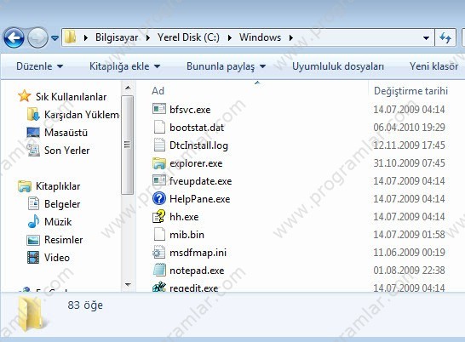Select the Windows breadcrumb segment
The height and width of the screenshot is (342, 465).
tap(260, 37)
